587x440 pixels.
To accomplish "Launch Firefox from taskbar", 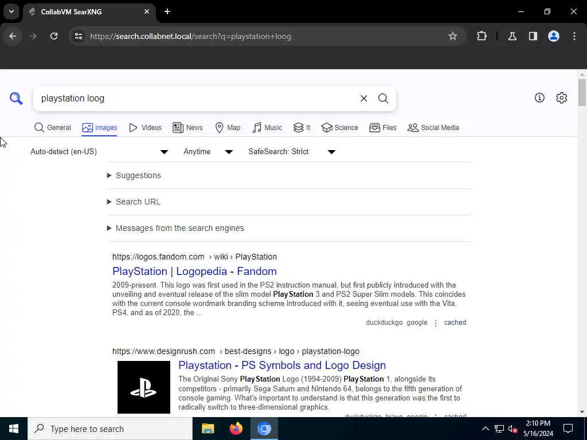I will point(236,429).
